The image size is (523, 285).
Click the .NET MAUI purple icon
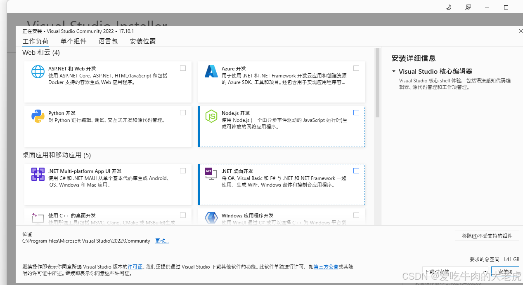tap(38, 174)
